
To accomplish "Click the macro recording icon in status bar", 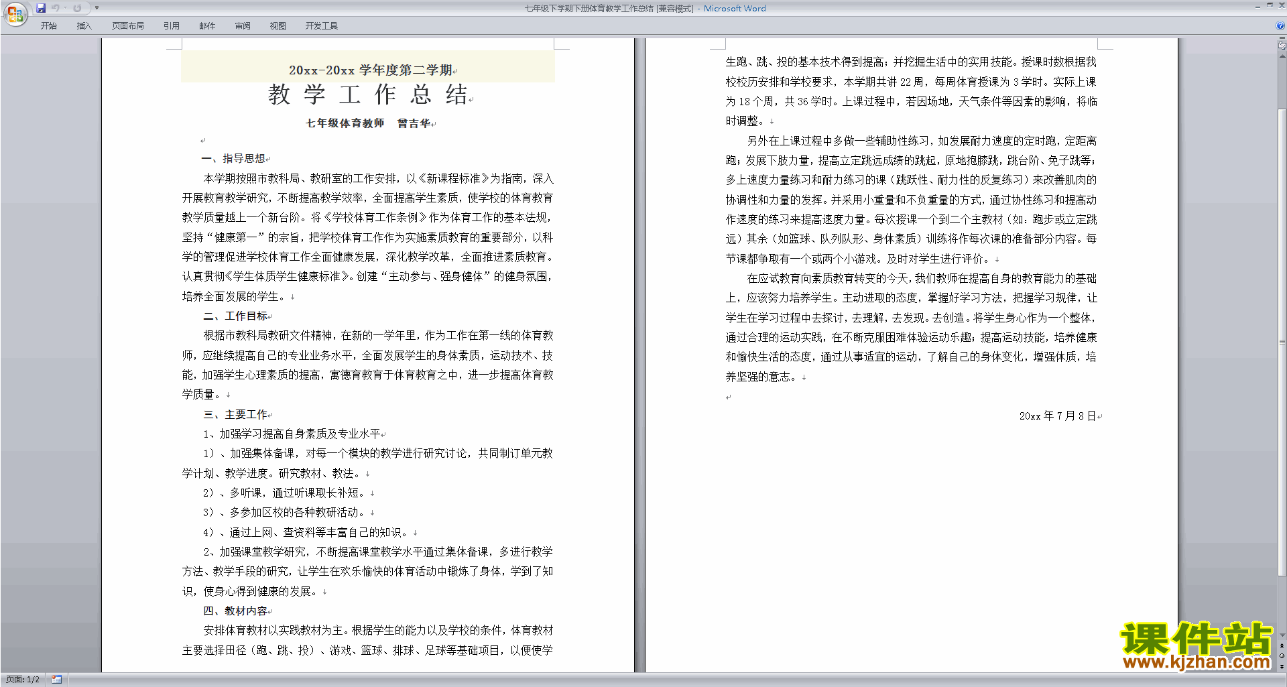I will tap(57, 680).
